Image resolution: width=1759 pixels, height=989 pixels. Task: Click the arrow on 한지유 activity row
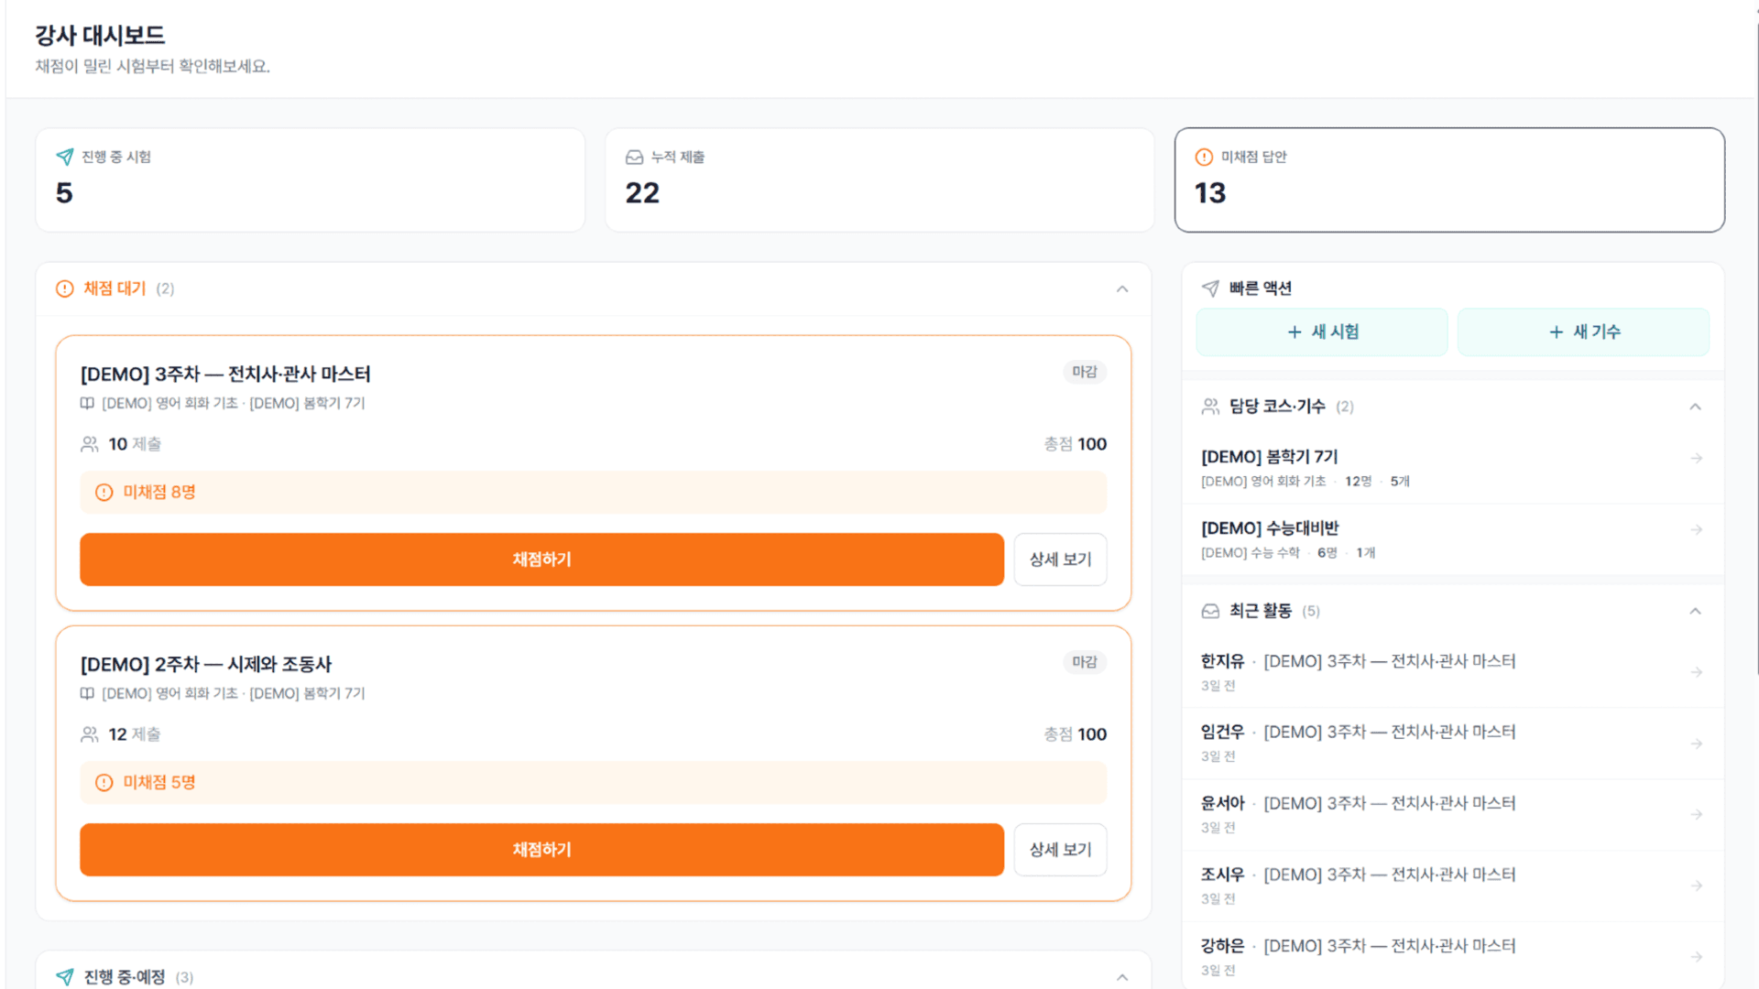point(1697,672)
